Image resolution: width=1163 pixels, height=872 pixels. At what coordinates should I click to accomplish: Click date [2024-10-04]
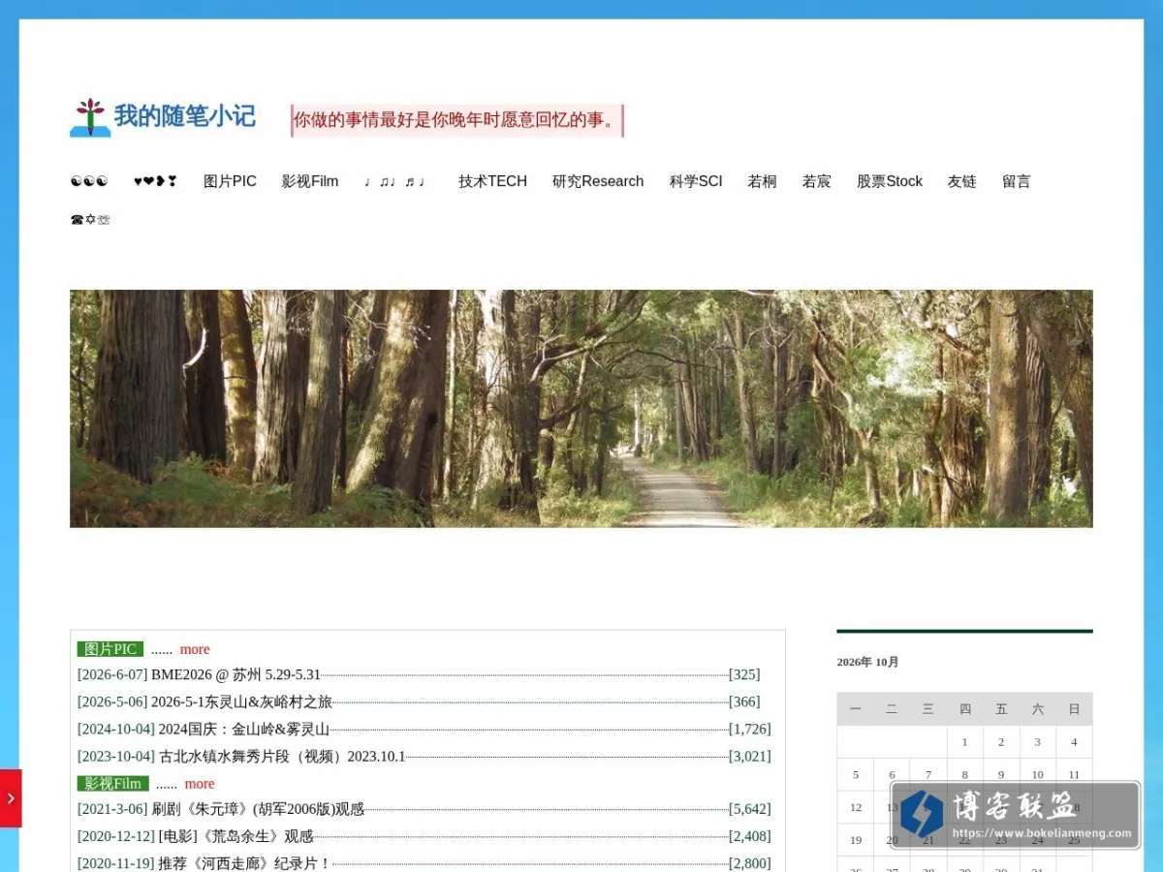(116, 729)
